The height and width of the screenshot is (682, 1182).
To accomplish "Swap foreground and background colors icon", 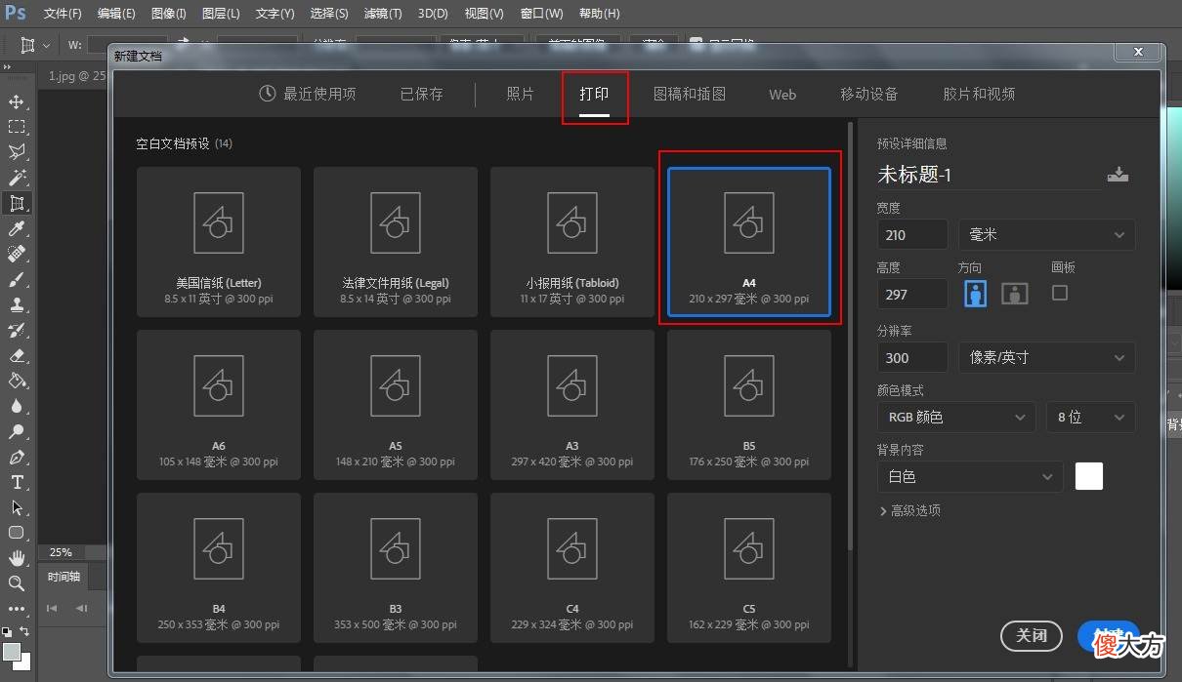I will pyautogui.click(x=24, y=631).
